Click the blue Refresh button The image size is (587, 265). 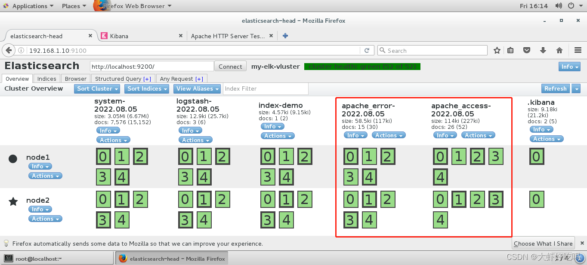coord(555,88)
